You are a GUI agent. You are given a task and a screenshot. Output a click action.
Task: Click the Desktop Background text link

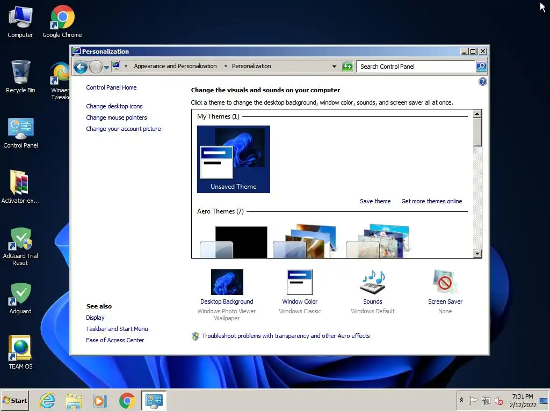[x=227, y=301]
